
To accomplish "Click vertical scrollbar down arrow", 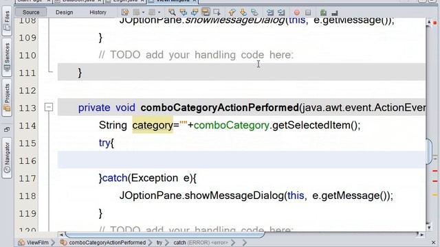I will click(429, 227).
